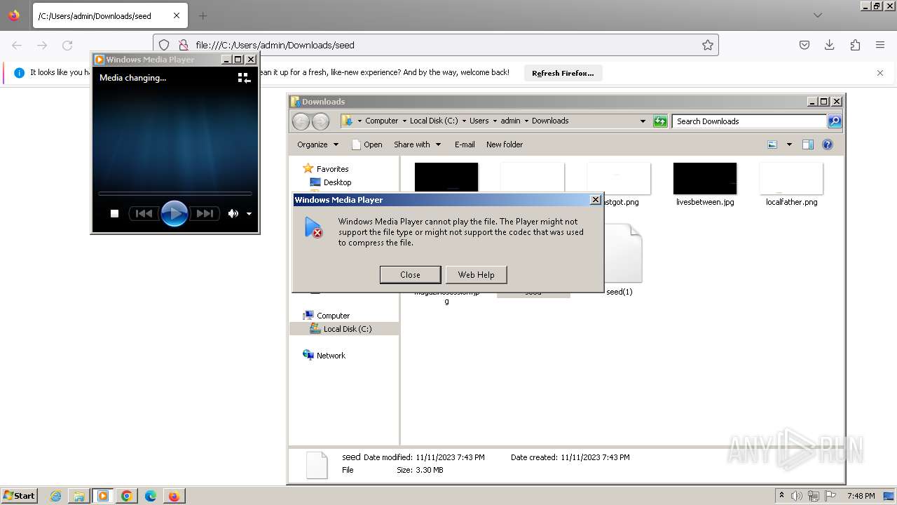This screenshot has width=897, height=505.
Task: Click Open in explorer toolbar
Action: pos(367,144)
